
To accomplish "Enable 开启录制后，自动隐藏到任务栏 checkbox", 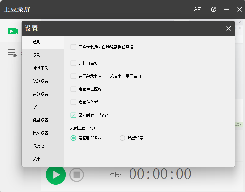I will coord(73,47).
